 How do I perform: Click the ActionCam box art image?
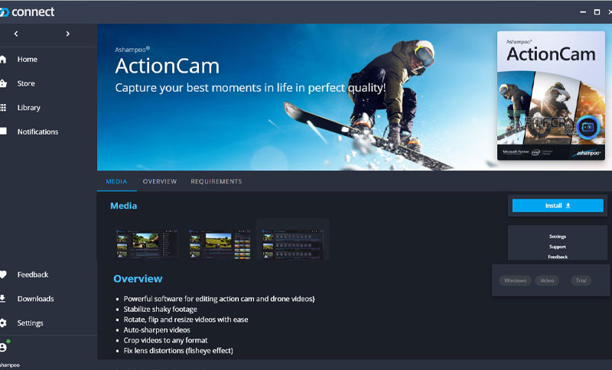tap(551, 96)
